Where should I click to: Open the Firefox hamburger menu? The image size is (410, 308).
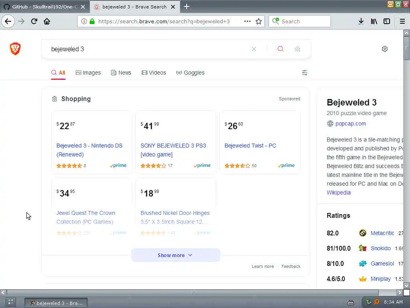tap(402, 21)
